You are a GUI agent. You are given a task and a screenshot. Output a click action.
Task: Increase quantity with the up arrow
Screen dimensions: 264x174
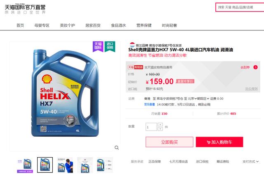(160, 125)
